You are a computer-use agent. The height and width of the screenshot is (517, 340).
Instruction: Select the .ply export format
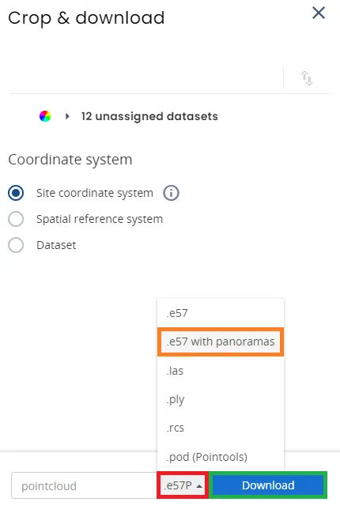[x=221, y=399]
